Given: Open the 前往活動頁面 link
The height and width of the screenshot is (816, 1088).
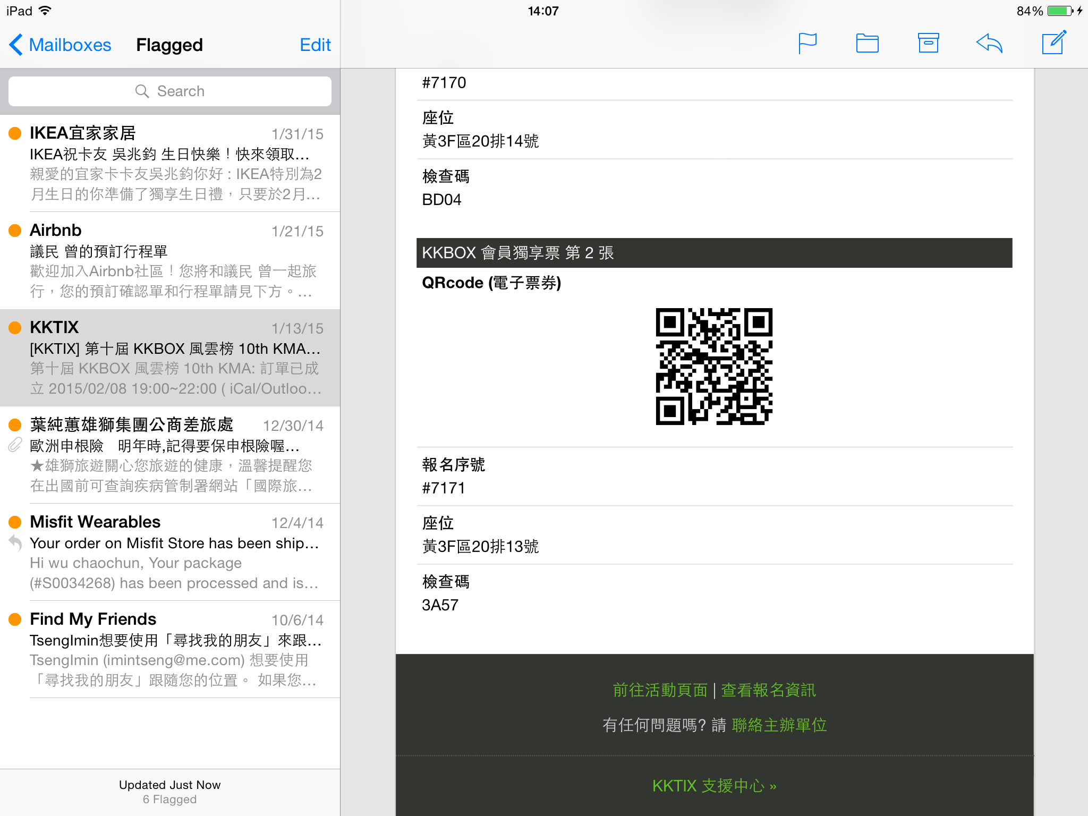Looking at the screenshot, I should [x=660, y=690].
